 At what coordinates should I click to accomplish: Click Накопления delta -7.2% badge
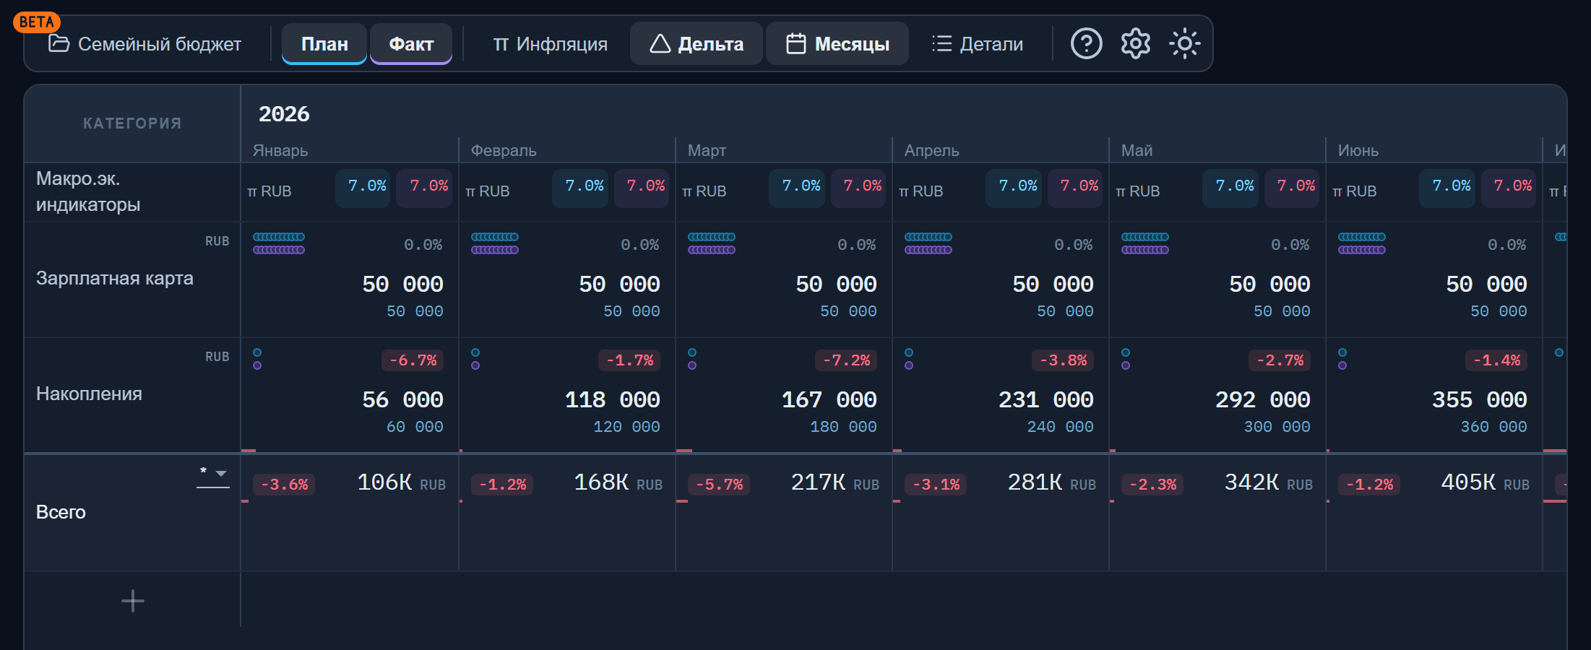pos(846,360)
